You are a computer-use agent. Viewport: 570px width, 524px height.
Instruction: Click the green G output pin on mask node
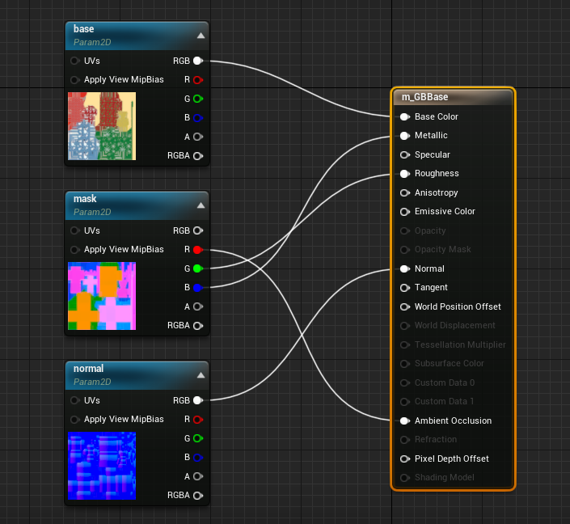(x=198, y=268)
